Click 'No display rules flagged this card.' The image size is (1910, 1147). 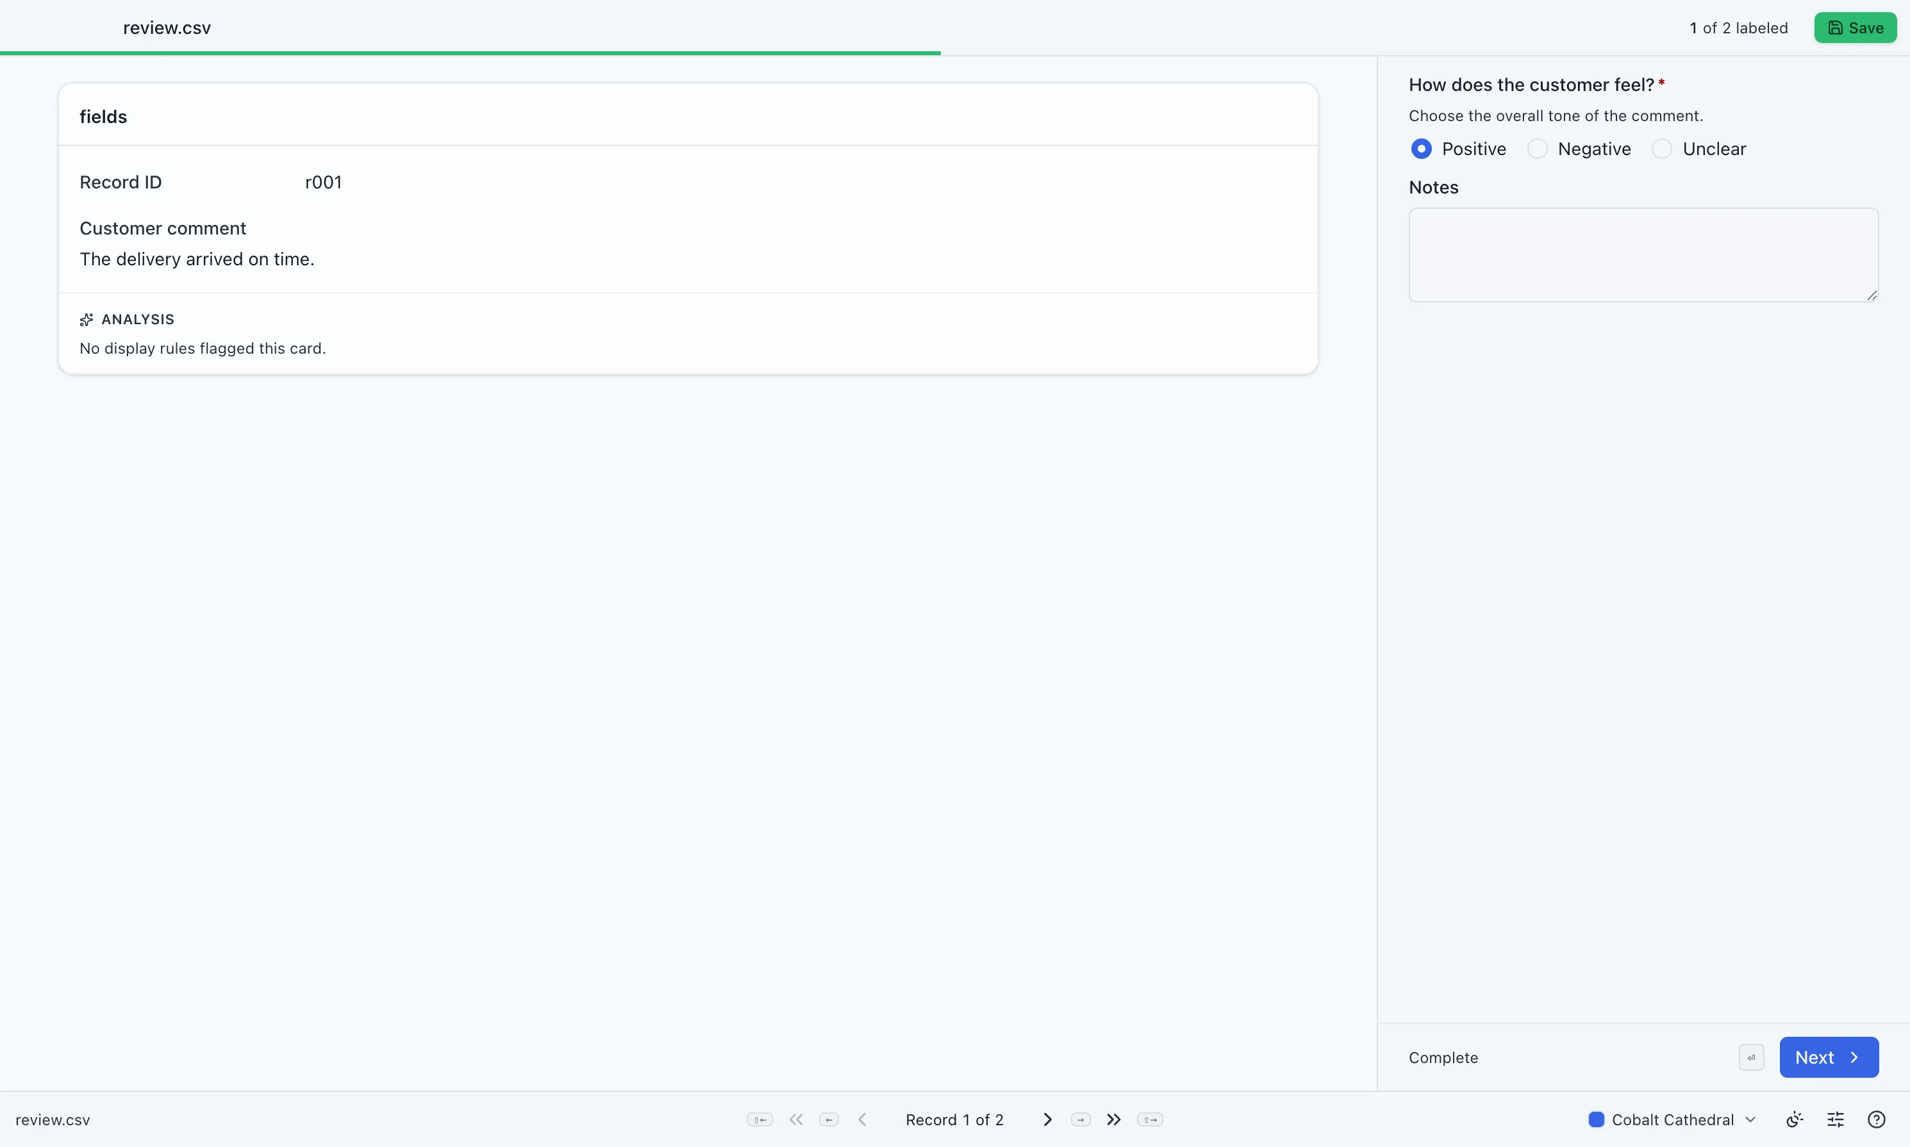(x=203, y=349)
